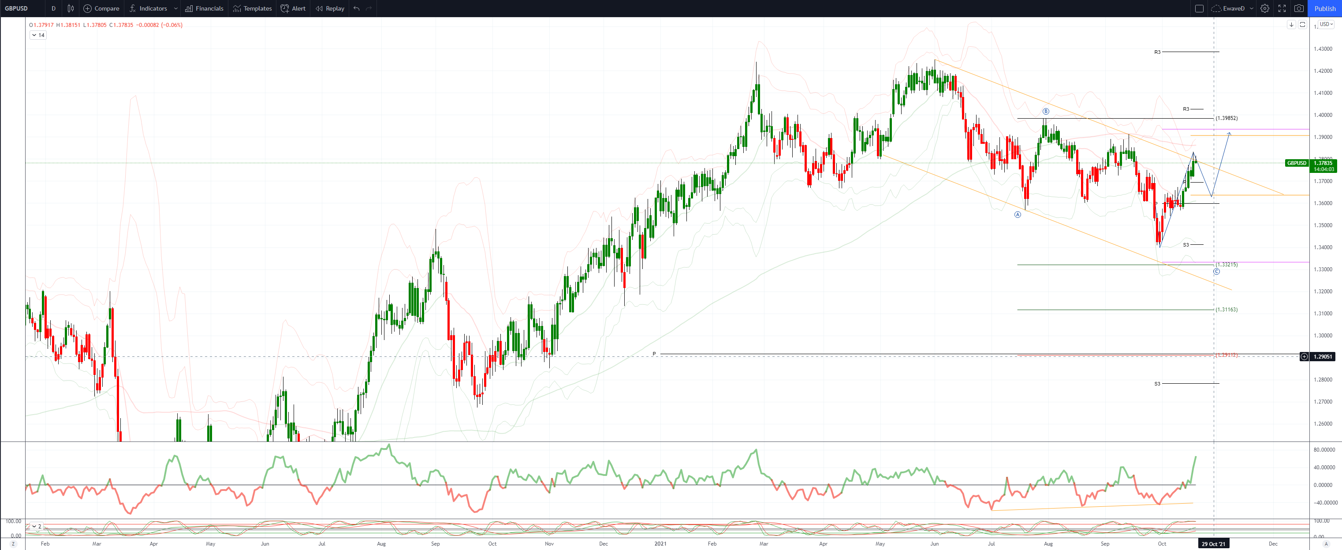Click the 1.31163 level label
Image resolution: width=1342 pixels, height=550 pixels.
[x=1226, y=309]
